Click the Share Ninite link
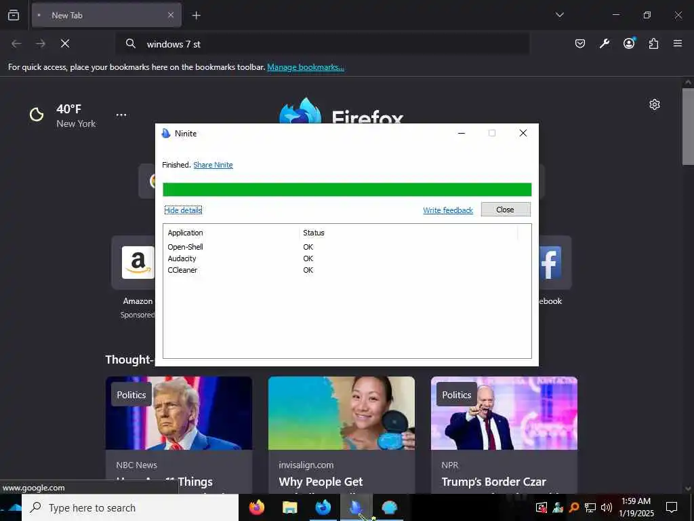The height and width of the screenshot is (521, 694). click(213, 165)
